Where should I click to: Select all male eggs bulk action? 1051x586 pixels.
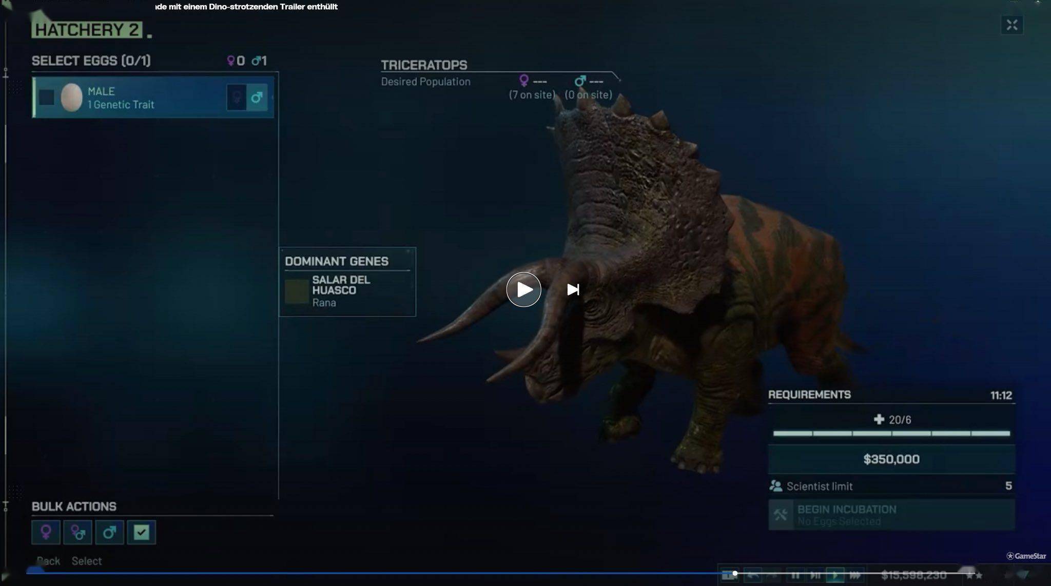point(109,532)
